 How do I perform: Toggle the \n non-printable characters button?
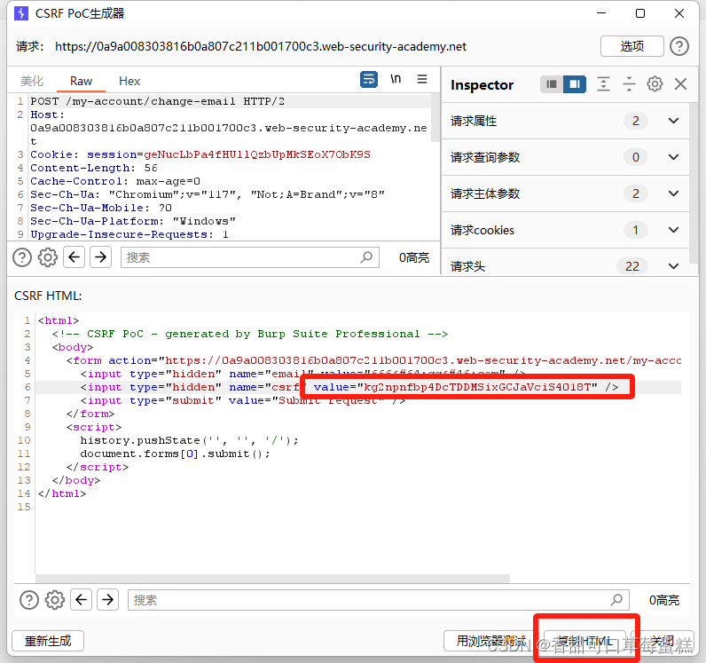coord(396,79)
